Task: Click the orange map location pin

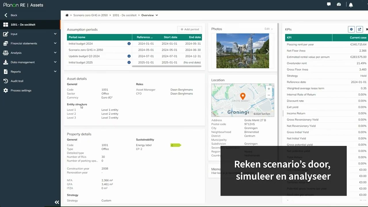Action: pyautogui.click(x=243, y=96)
